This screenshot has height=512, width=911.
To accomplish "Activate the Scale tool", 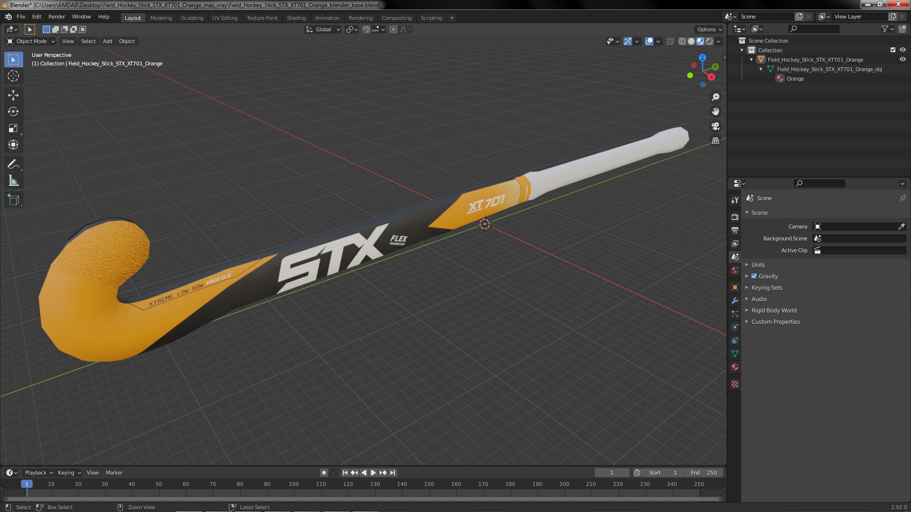I will click(13, 128).
